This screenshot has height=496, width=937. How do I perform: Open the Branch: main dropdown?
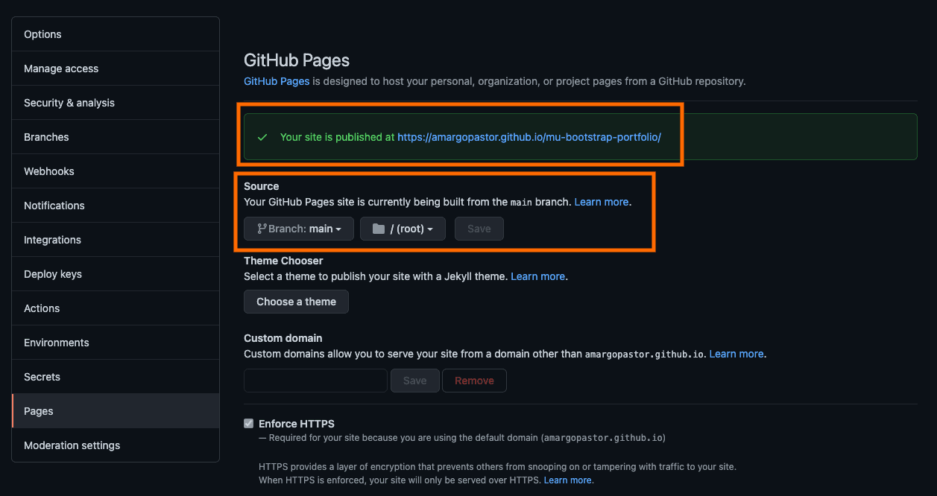[299, 229]
